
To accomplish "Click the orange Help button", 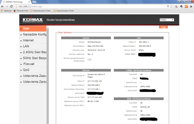I will point(163,27).
